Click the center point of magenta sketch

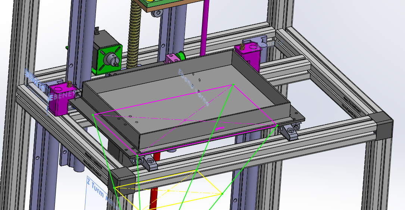(185, 120)
